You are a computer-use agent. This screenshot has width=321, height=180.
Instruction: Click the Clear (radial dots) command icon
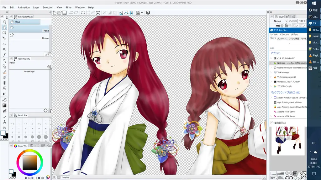(83, 12)
